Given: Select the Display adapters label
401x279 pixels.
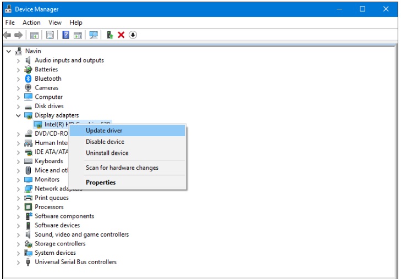Looking at the screenshot, I should point(57,115).
